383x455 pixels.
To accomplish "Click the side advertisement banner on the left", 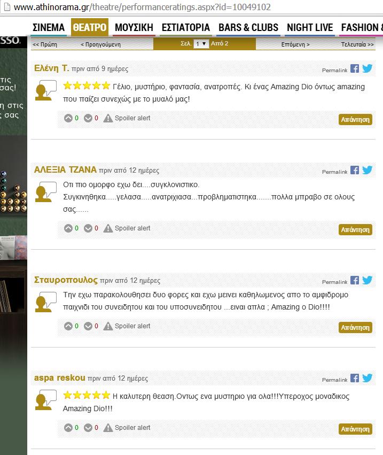I will pos(14,245).
